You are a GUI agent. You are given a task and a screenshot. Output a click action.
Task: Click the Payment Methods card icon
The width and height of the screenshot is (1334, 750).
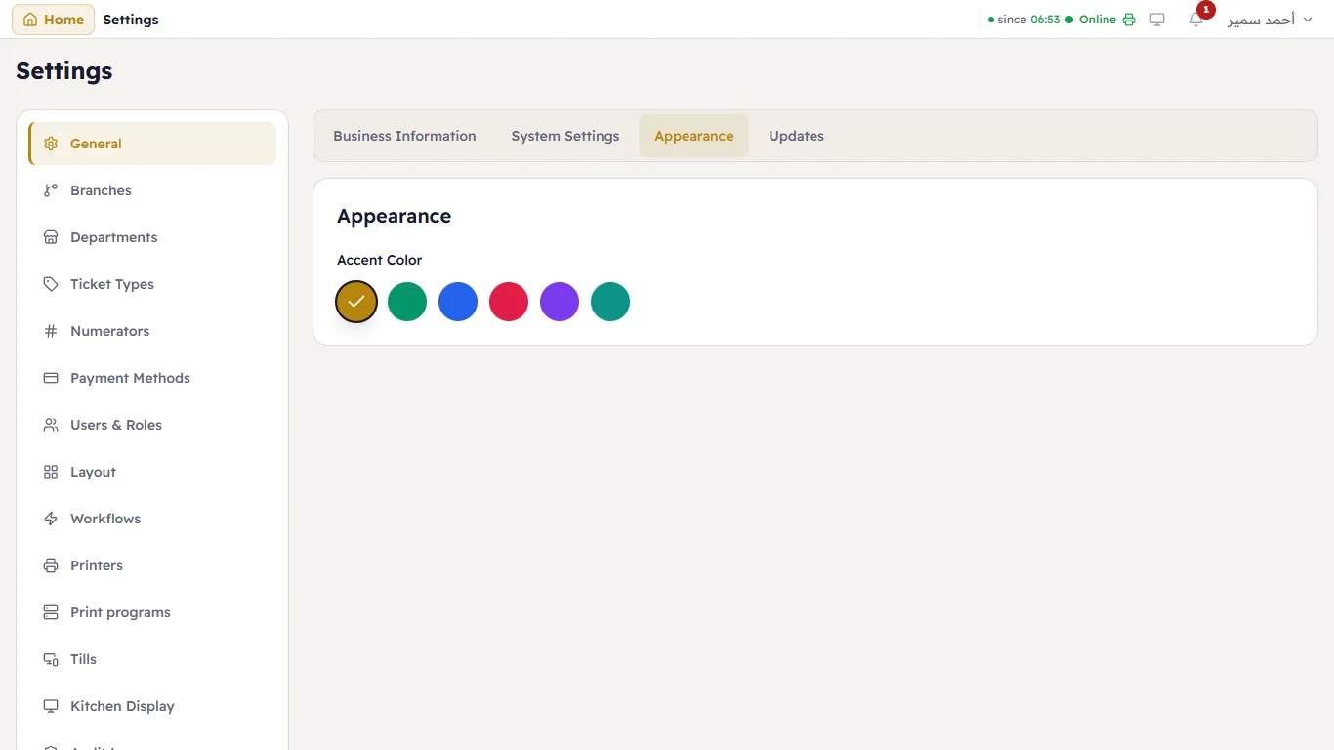point(51,378)
